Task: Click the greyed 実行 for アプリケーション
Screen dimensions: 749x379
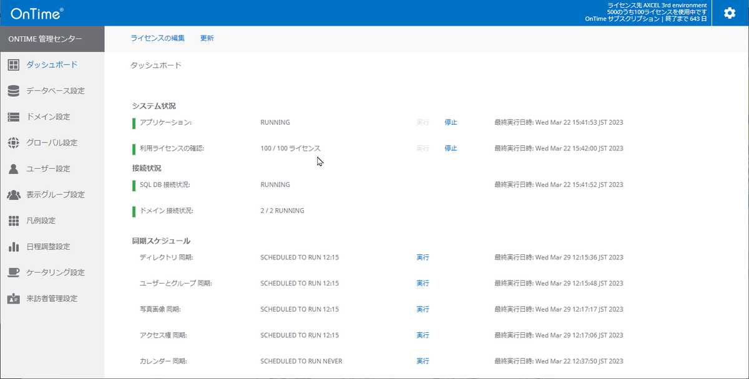Action: pos(423,122)
